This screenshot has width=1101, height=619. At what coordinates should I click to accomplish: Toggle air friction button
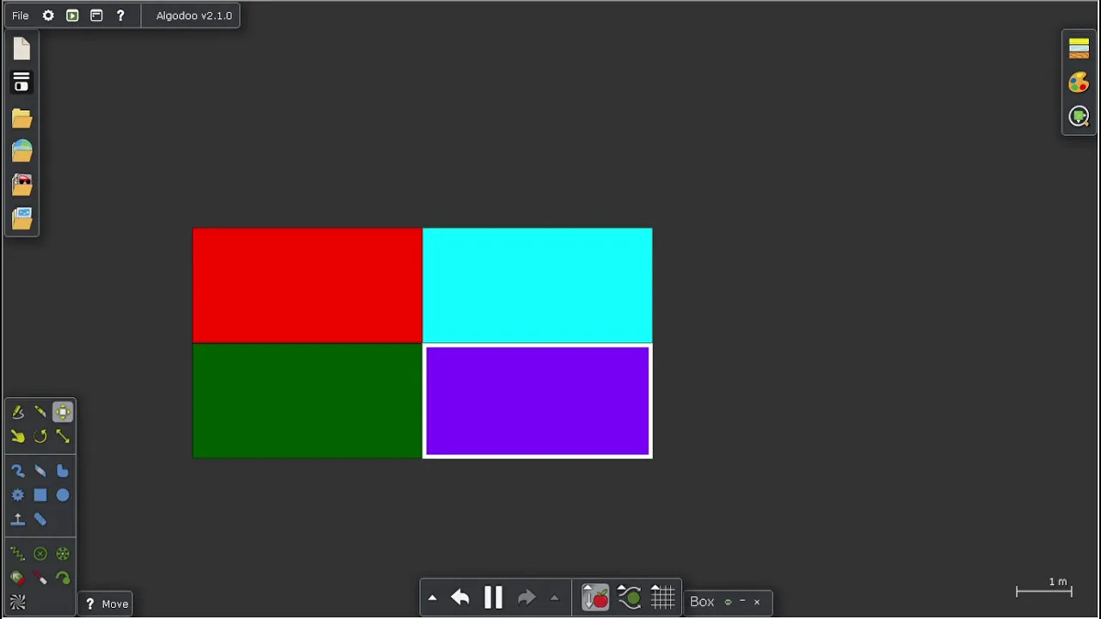click(630, 598)
